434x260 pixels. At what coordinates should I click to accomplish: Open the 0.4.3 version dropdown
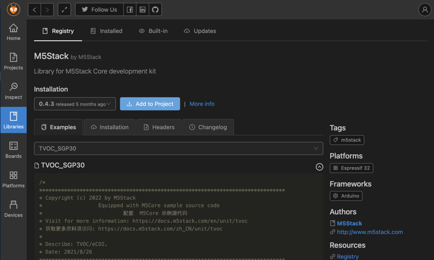pos(75,104)
